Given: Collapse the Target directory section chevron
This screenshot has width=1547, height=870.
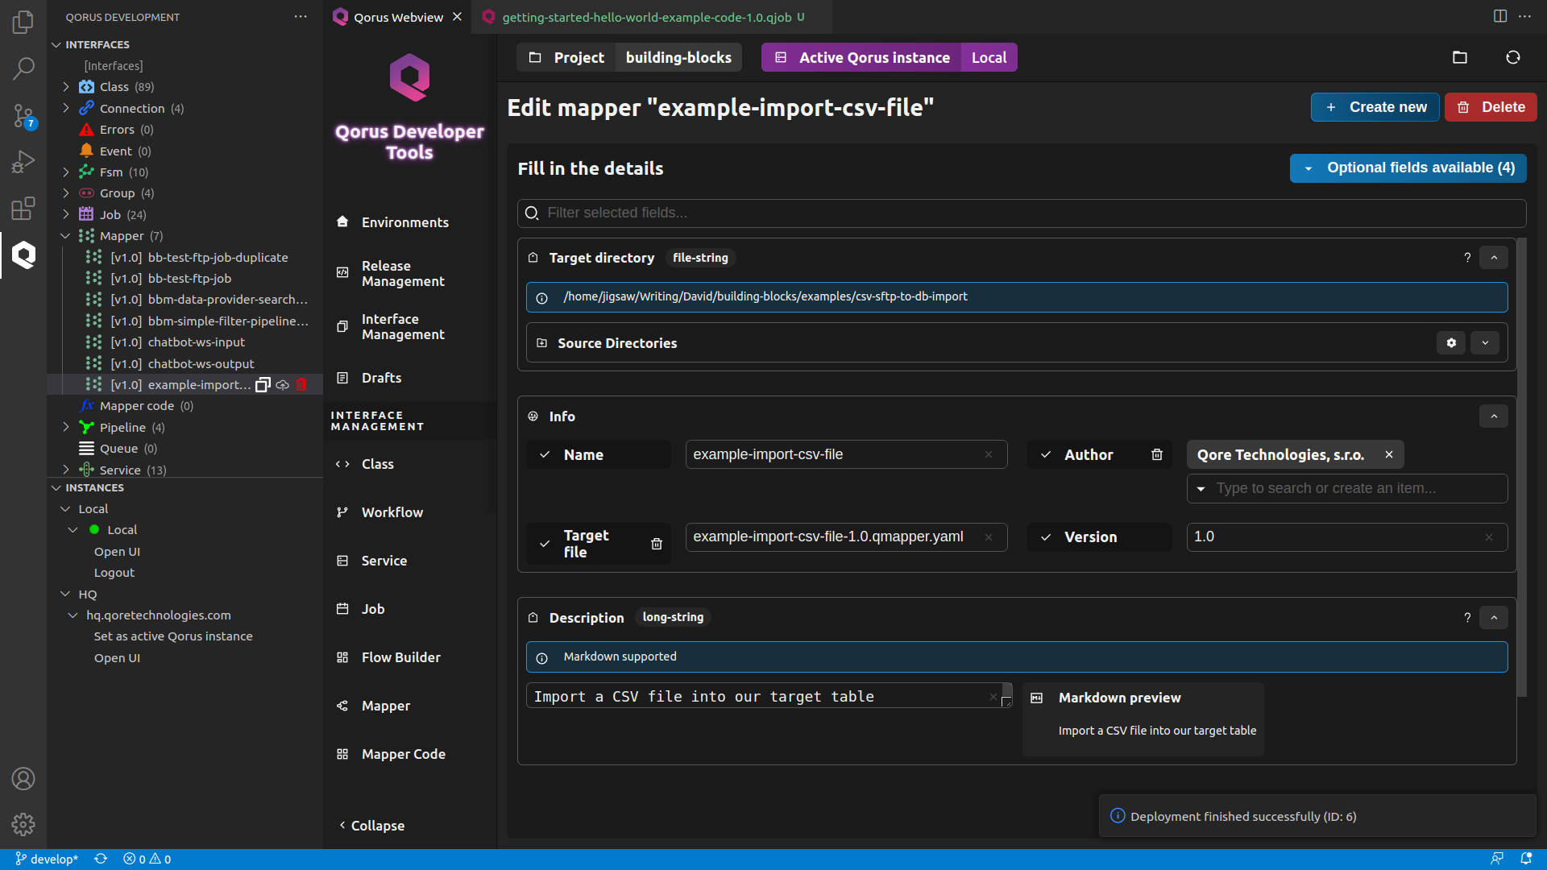Looking at the screenshot, I should [1493, 258].
